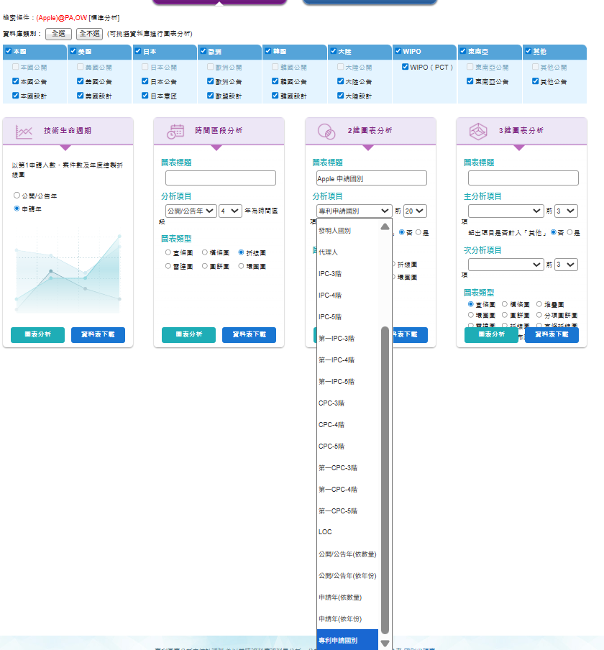Viewport: 604px width, 650px height.
Task: Click the 3D chart analysis cube icon
Action: [x=478, y=132]
